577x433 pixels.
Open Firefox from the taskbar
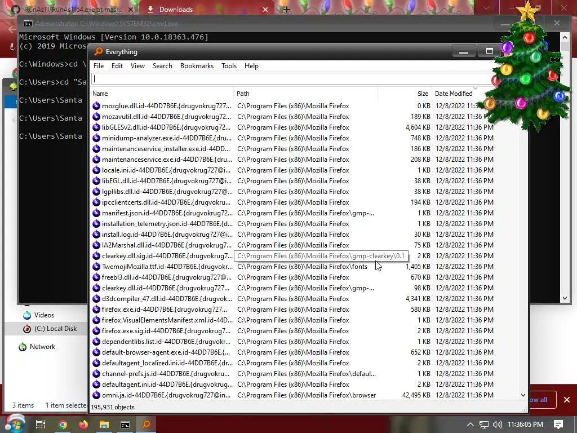(83, 425)
